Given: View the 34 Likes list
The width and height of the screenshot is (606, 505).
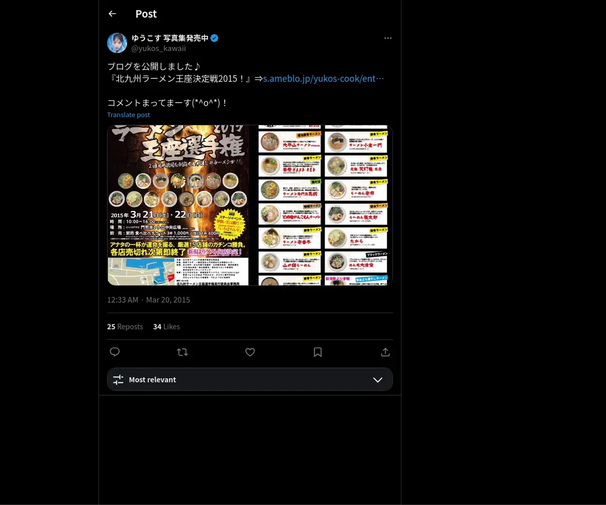Looking at the screenshot, I should pyautogui.click(x=166, y=327).
